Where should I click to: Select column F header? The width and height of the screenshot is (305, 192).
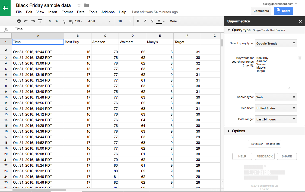[x=187, y=36]
